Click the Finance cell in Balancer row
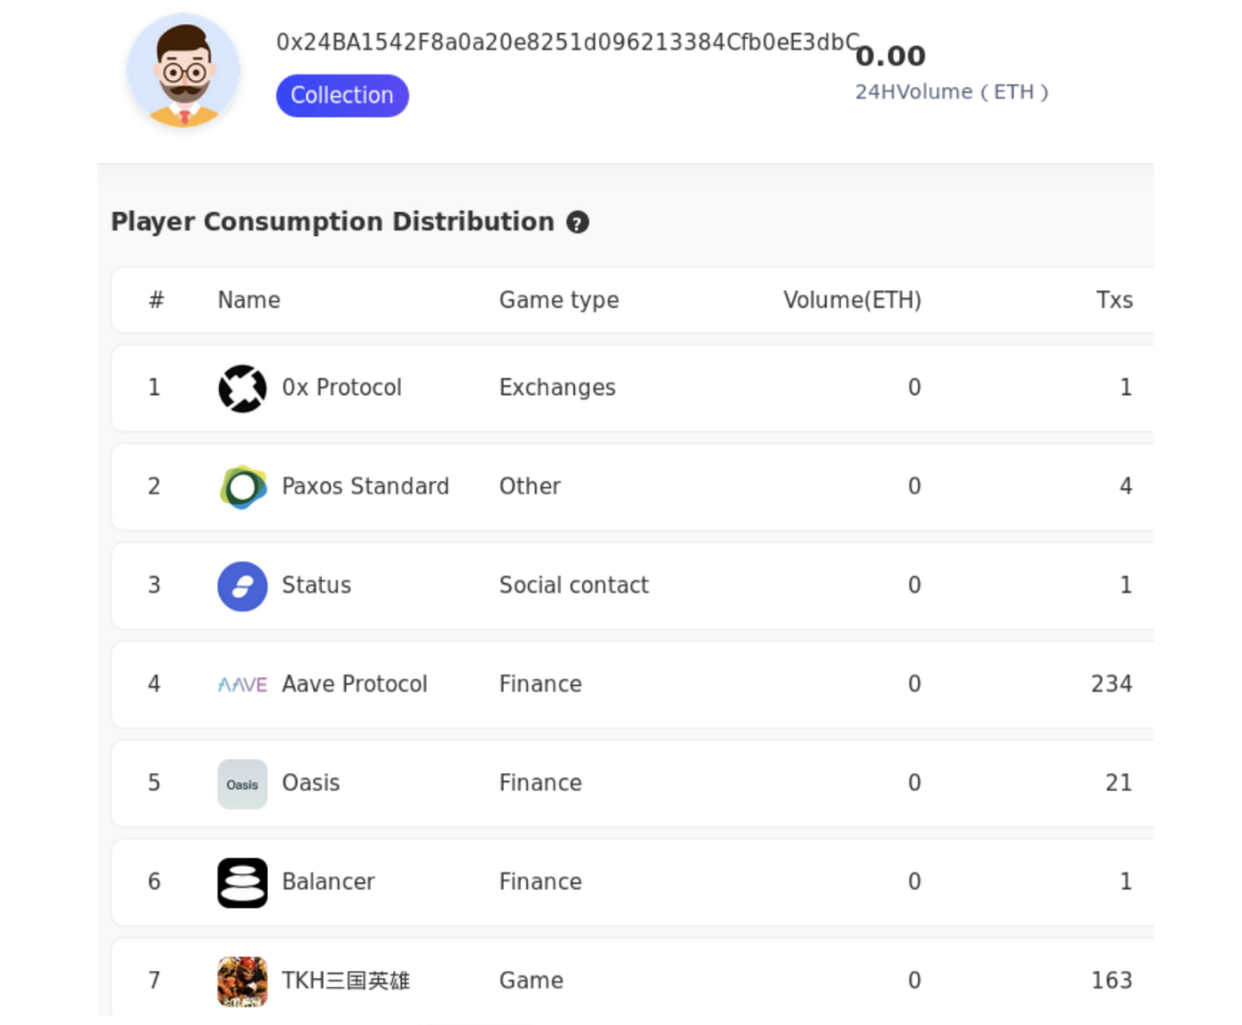1242x1025 pixels. [x=540, y=881]
